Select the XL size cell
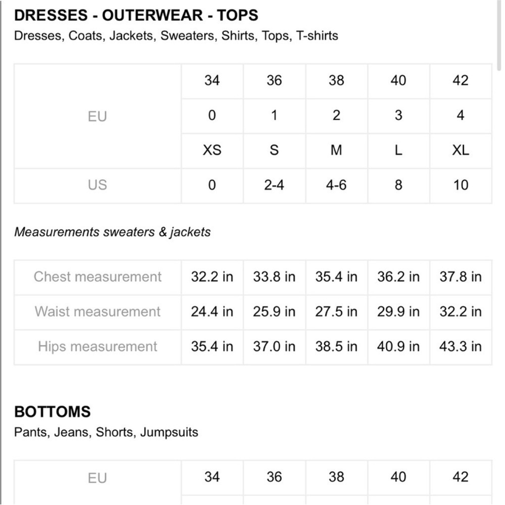505x505 pixels. [461, 150]
